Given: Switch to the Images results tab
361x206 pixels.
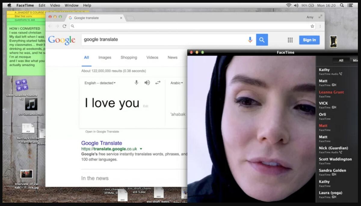Looking at the screenshot, I should point(105,57).
